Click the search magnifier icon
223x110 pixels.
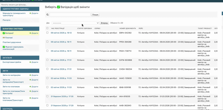click(x=47, y=15)
